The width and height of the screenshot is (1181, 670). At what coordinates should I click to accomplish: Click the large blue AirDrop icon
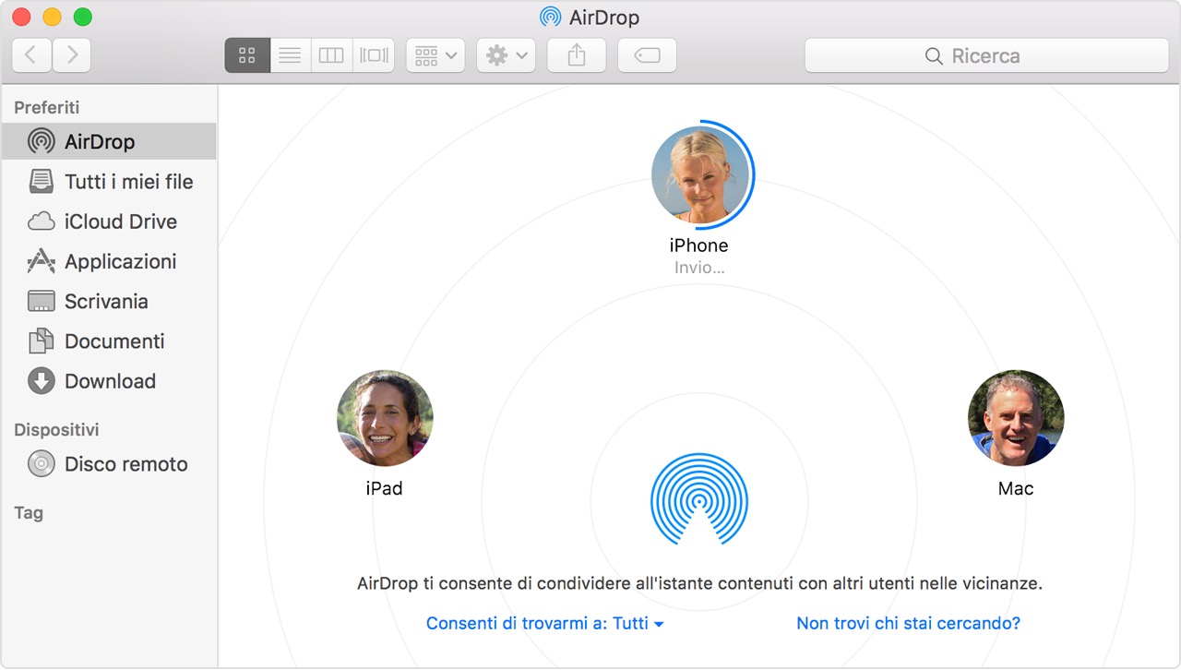pos(699,500)
